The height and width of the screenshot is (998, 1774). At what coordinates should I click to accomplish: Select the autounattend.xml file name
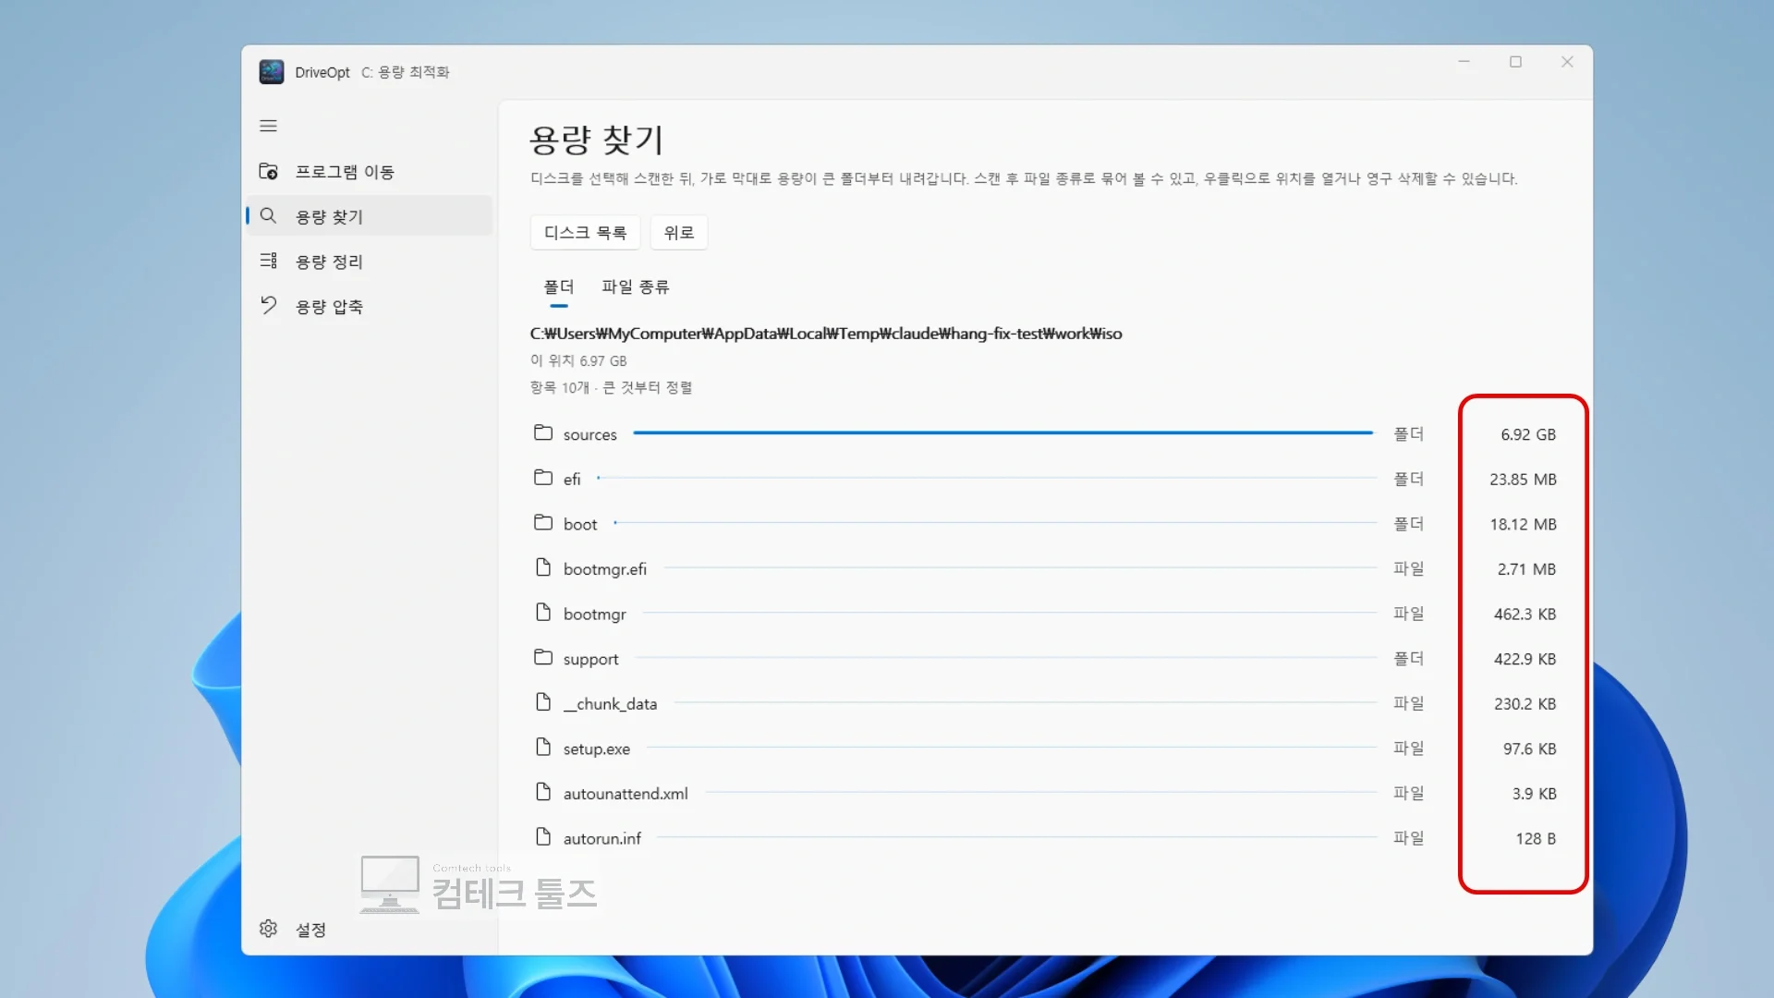(626, 794)
